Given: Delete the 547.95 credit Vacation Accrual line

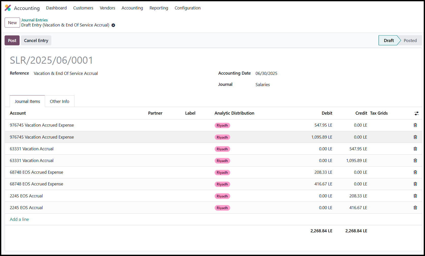Looking at the screenshot, I should pyautogui.click(x=415, y=149).
